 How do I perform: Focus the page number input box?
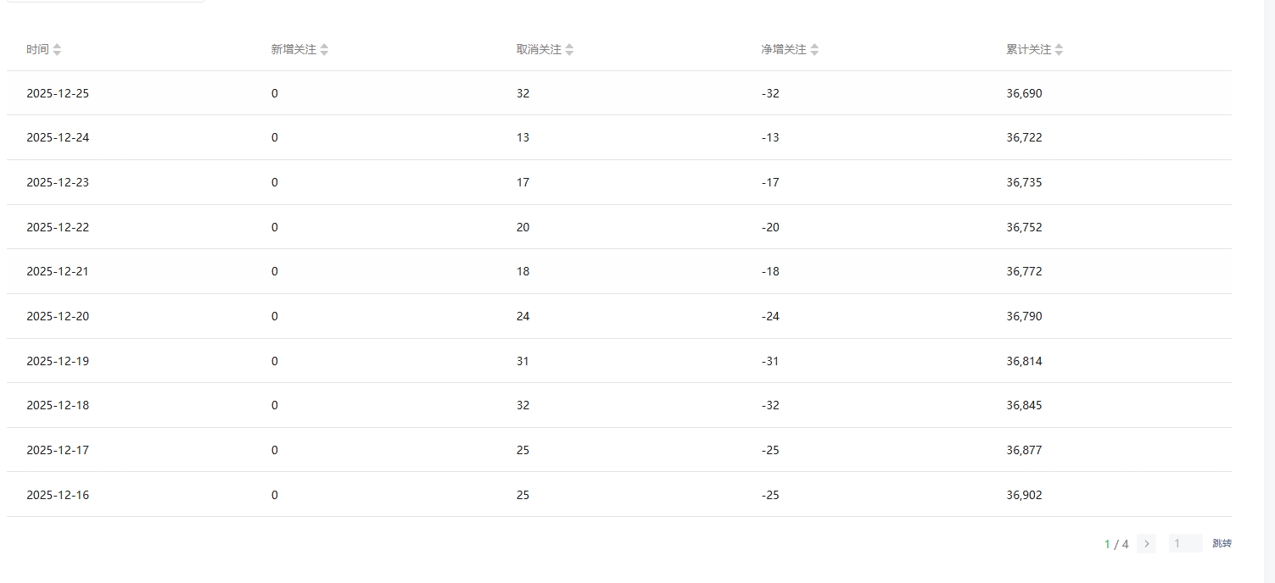click(1185, 544)
